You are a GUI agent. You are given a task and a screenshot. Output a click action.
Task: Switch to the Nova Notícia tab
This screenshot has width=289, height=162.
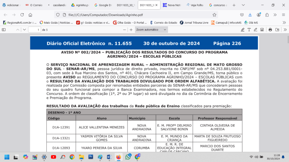172,5
